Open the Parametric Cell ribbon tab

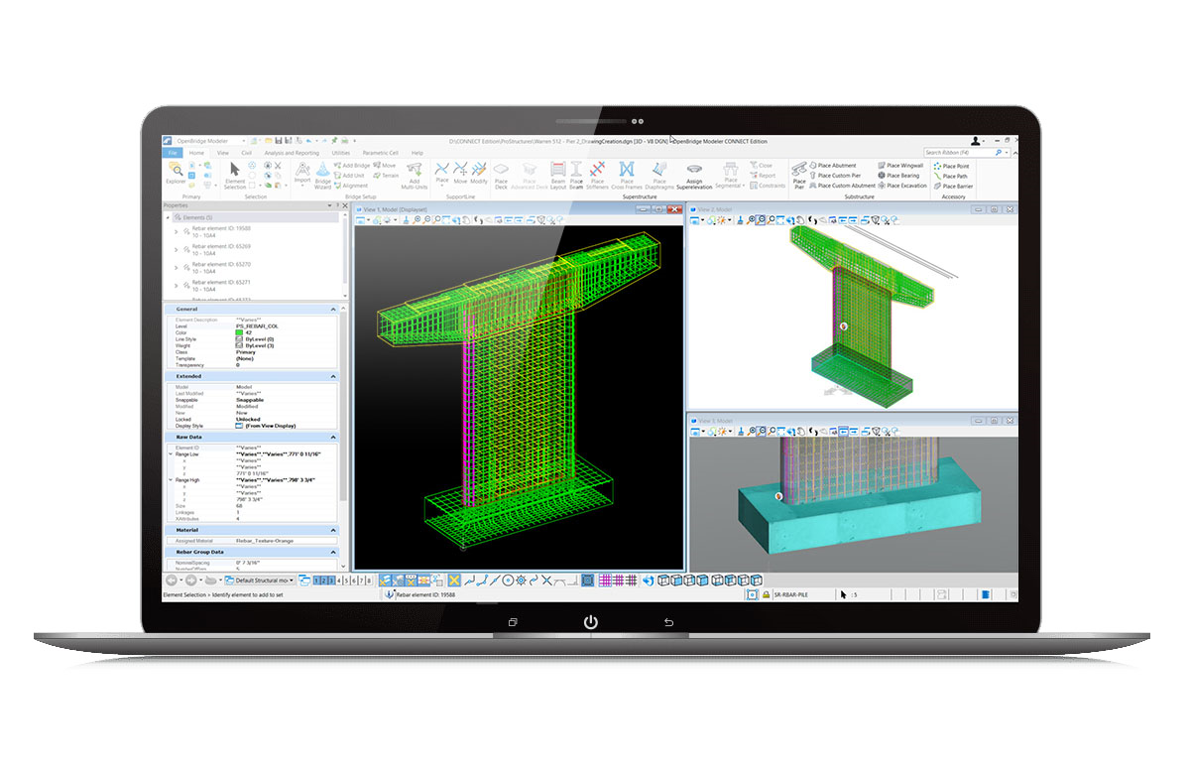tap(380, 153)
